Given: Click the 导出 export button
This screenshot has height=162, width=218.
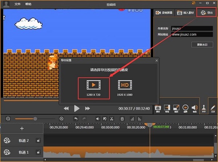Looking at the screenshot, I should coord(207,13).
